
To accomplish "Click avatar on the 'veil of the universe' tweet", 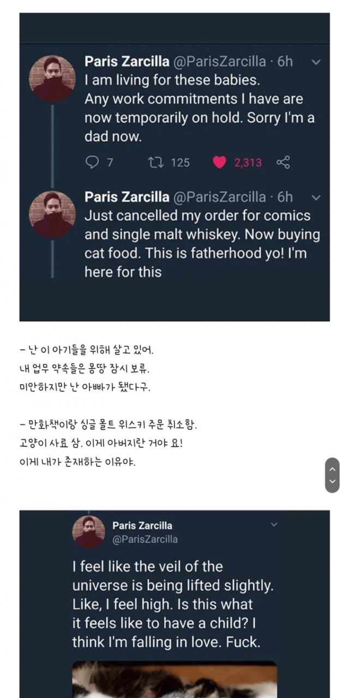I will (x=88, y=532).
